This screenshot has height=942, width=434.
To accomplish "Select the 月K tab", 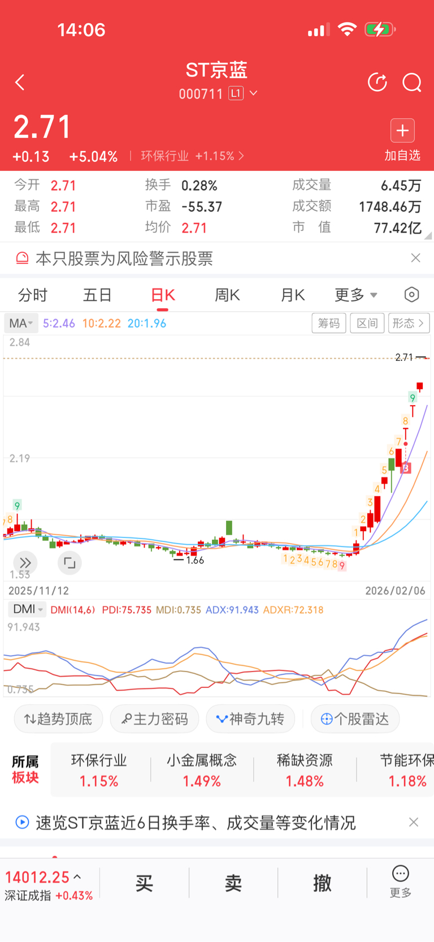I will pyautogui.click(x=292, y=295).
